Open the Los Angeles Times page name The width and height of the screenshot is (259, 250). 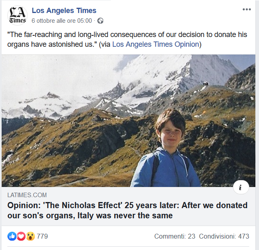click(64, 10)
